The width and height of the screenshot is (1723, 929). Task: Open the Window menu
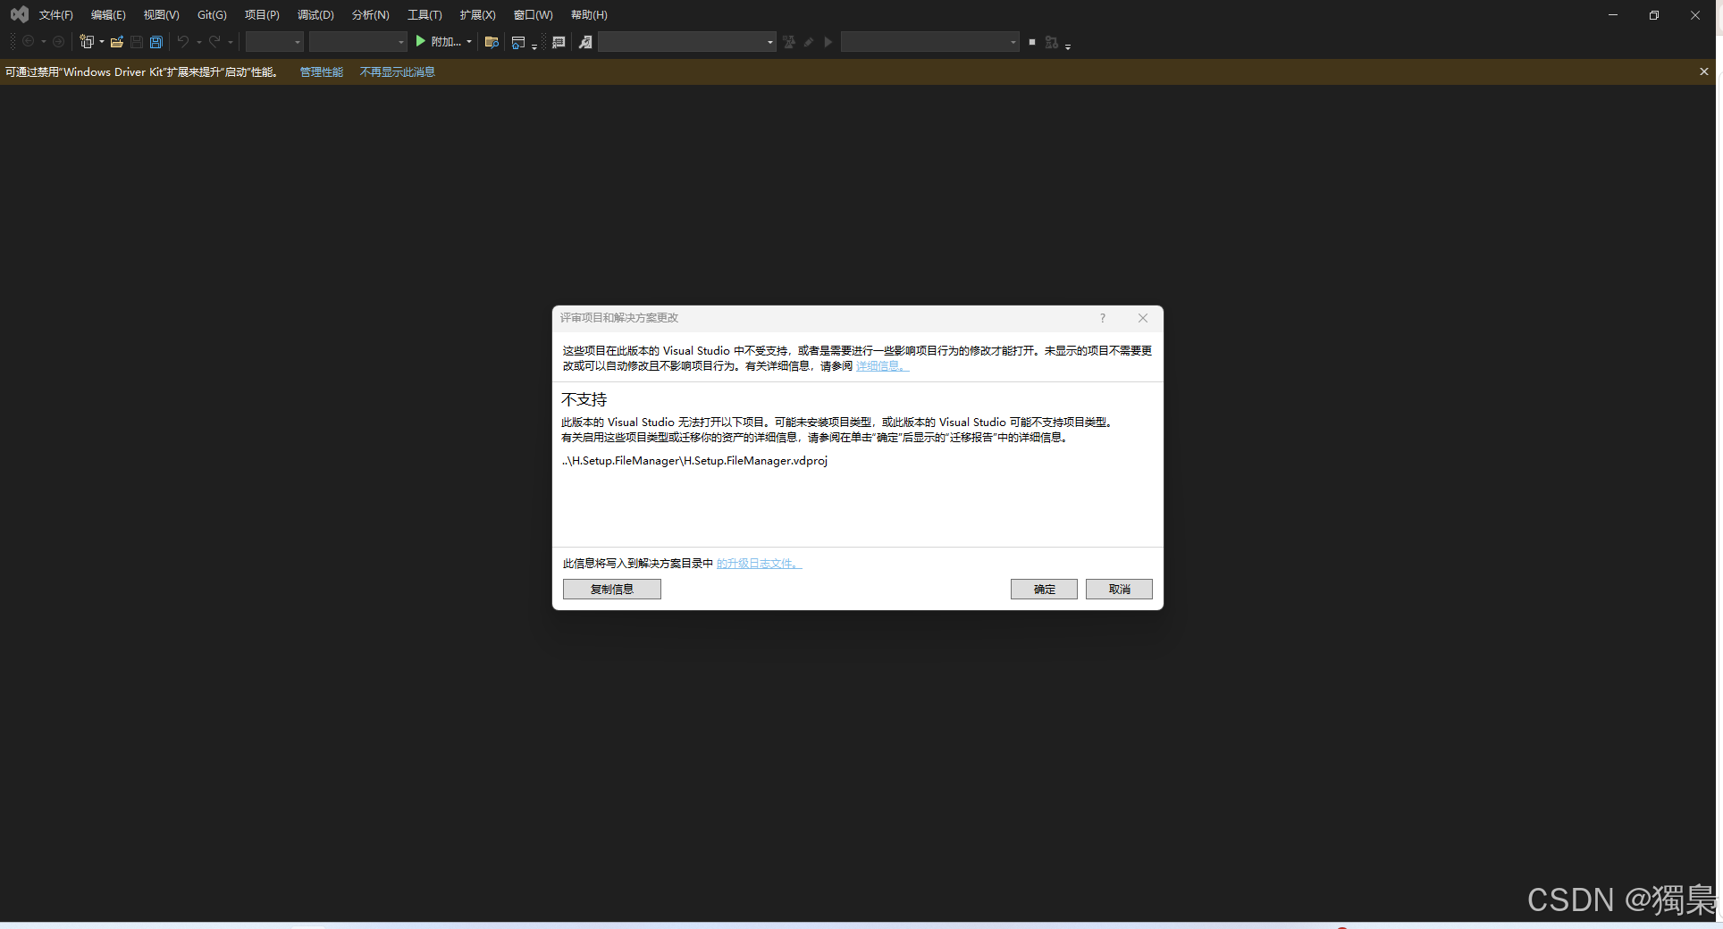[x=534, y=14]
